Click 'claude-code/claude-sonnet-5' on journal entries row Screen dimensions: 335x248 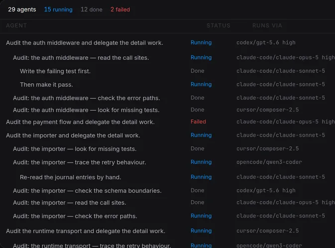[281, 177]
